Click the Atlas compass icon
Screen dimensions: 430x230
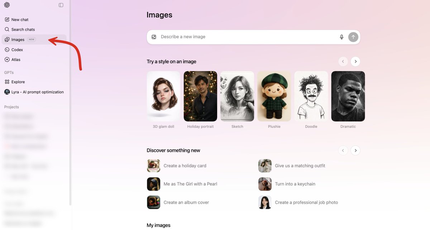(x=7, y=59)
